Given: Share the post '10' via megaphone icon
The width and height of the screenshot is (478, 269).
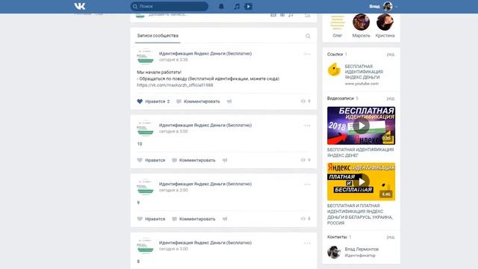Looking at the screenshot, I should click(x=225, y=160).
